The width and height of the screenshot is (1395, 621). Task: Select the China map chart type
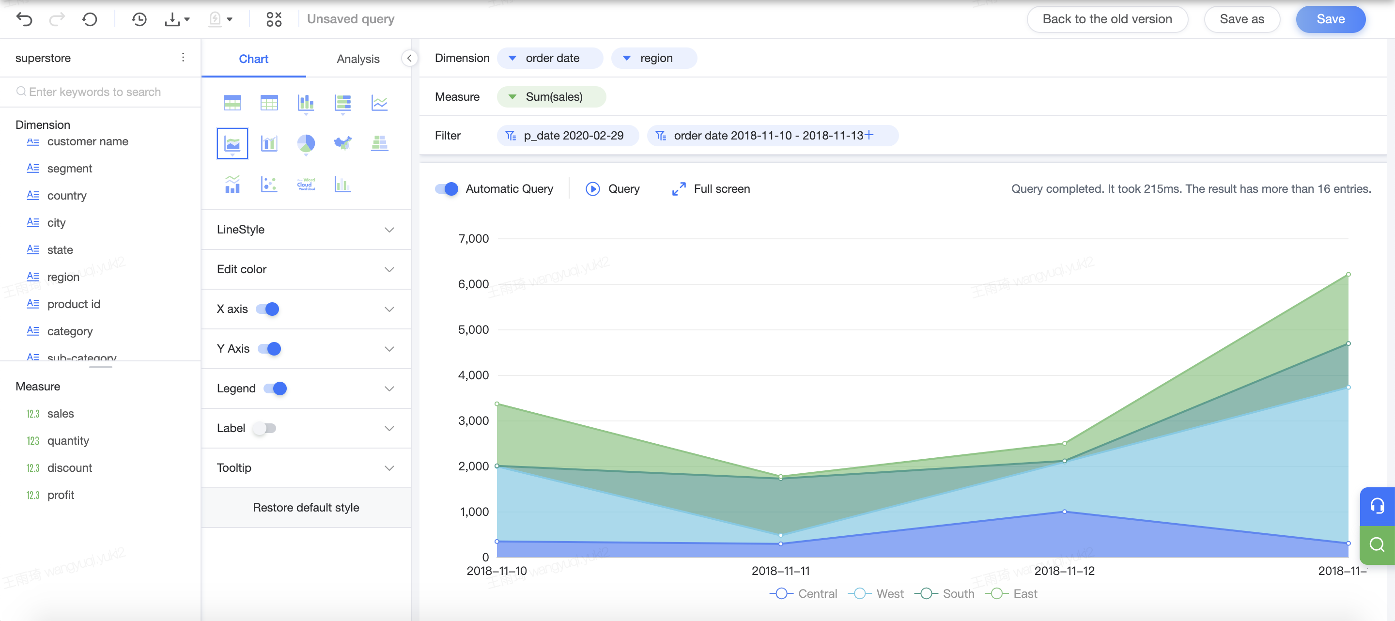click(343, 143)
